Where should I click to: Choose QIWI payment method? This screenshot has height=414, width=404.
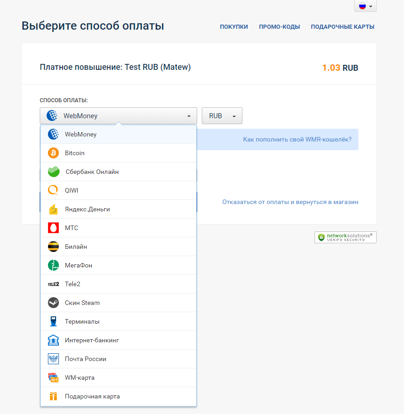[119, 190]
